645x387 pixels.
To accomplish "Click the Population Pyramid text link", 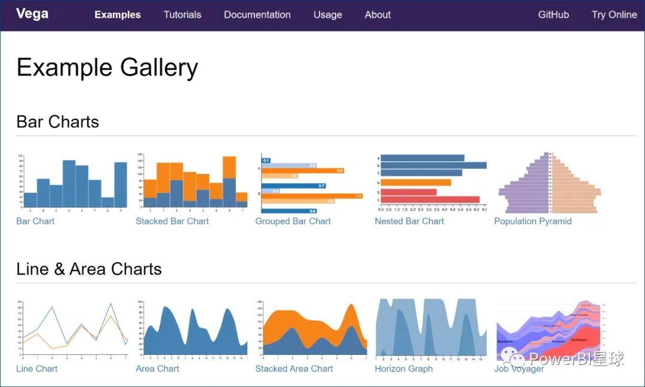I will tap(533, 221).
